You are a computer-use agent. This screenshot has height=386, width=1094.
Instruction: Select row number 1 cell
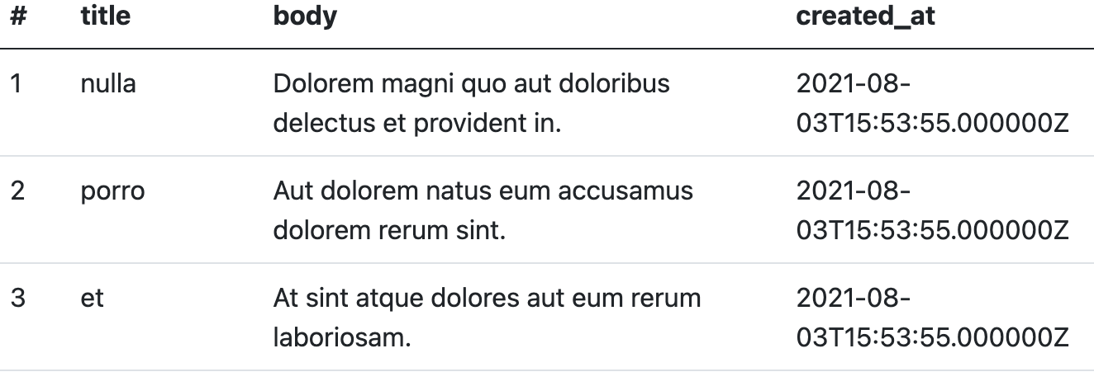click(x=16, y=83)
